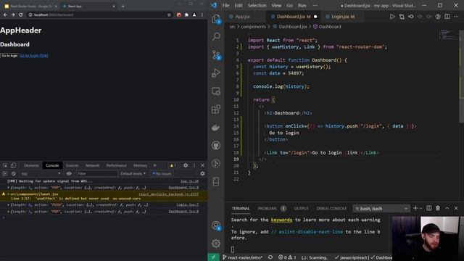Open the Default levels dropdown
The image size is (464, 261).
coord(133,174)
